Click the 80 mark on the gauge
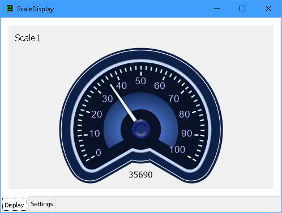Viewport: 282px width, 213px height. click(x=185, y=114)
